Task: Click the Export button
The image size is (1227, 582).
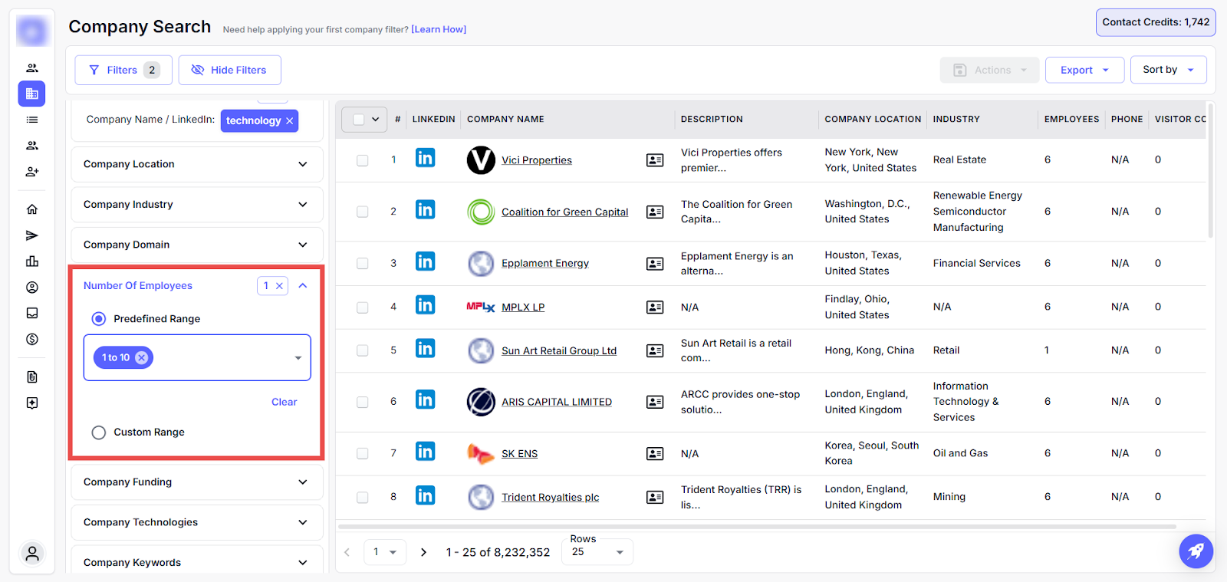Action: click(x=1084, y=70)
